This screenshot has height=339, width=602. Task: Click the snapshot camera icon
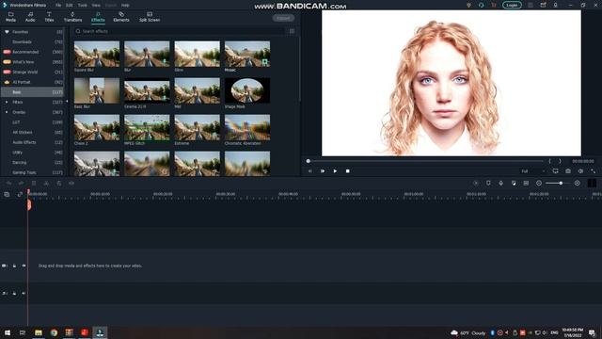568,171
